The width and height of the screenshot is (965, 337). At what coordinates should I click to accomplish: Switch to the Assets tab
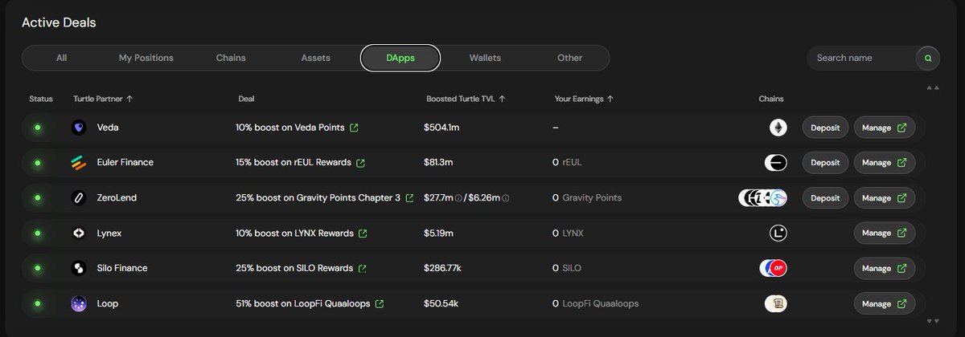coord(315,58)
